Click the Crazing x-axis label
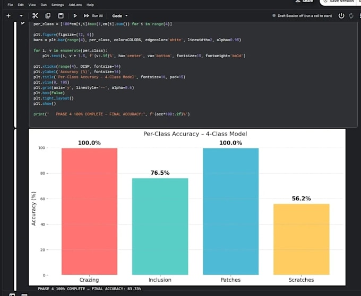 point(89,280)
